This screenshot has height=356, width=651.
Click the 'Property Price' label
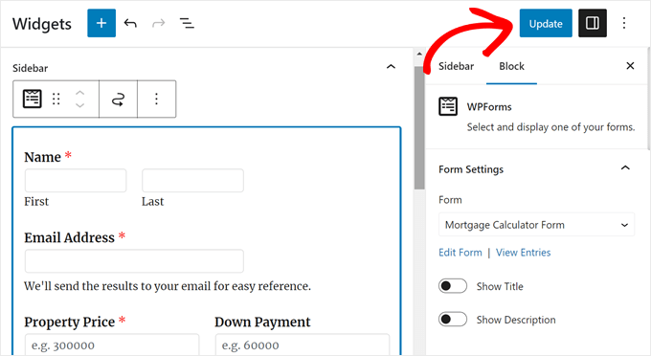tap(69, 322)
